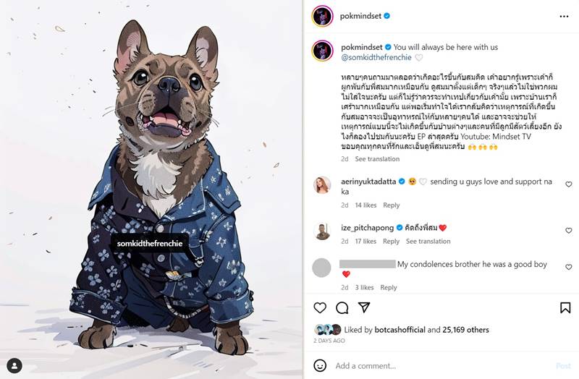The width and height of the screenshot is (579, 379).
Task: Expand See translation under the caption
Action: (377, 158)
